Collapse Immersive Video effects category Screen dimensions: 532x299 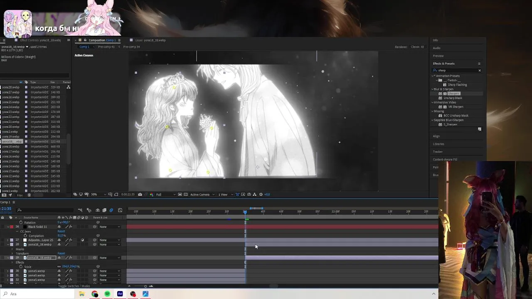pos(433,102)
